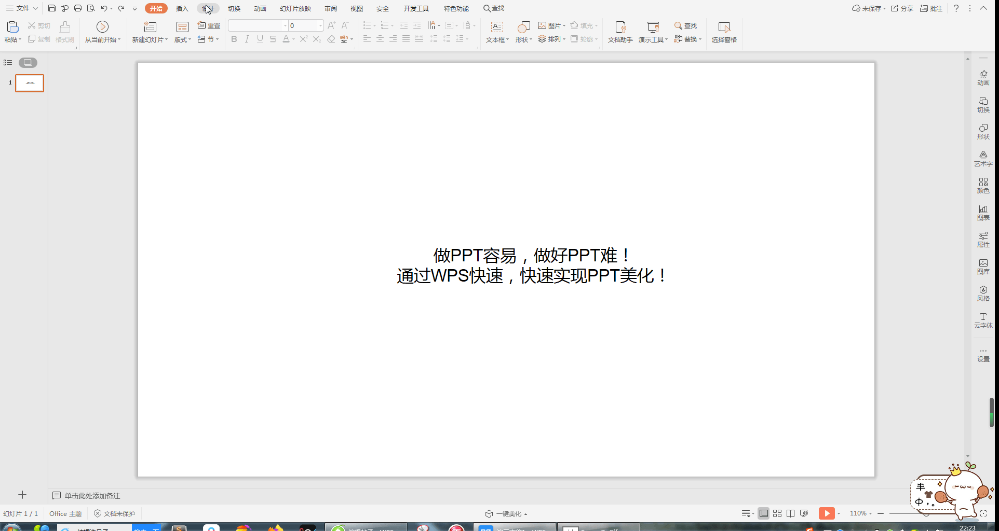Viewport: 999px width, 531px height.
Task: Open the Style (风格) sidebar icon
Action: (983, 294)
